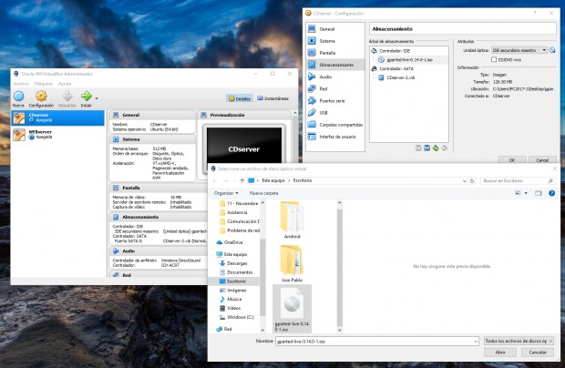The height and width of the screenshot is (368, 565).
Task: Click the Nueva toolbar icon in VirtualBox
Action: [x=18, y=99]
